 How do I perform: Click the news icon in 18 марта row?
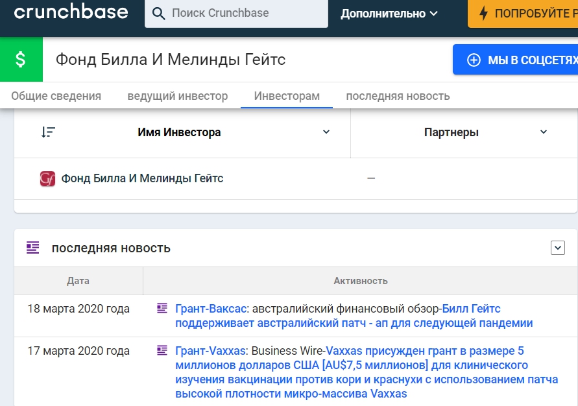[162, 308]
